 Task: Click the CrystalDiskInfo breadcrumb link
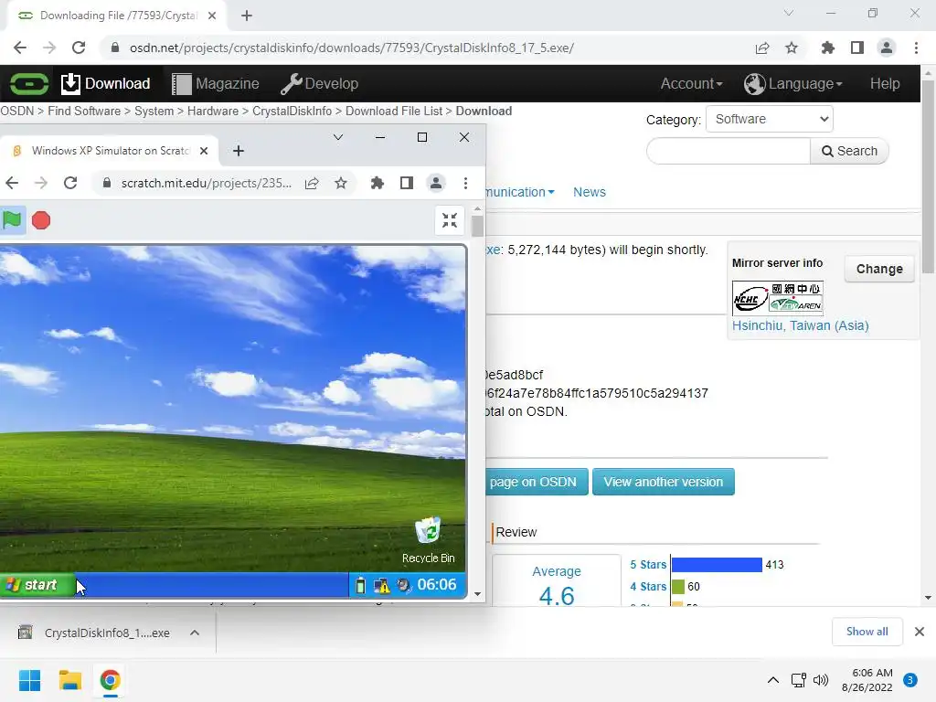point(292,111)
